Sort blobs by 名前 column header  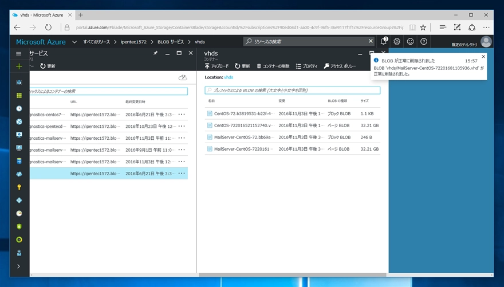211,101
